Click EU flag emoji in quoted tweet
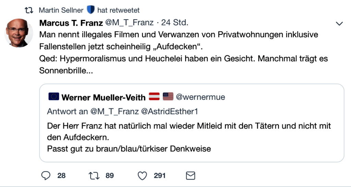Image resolution: width=351 pixels, height=187 pixels. (54, 97)
